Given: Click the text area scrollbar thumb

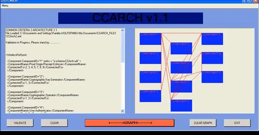Looking at the screenshot, I should coord(123,47).
